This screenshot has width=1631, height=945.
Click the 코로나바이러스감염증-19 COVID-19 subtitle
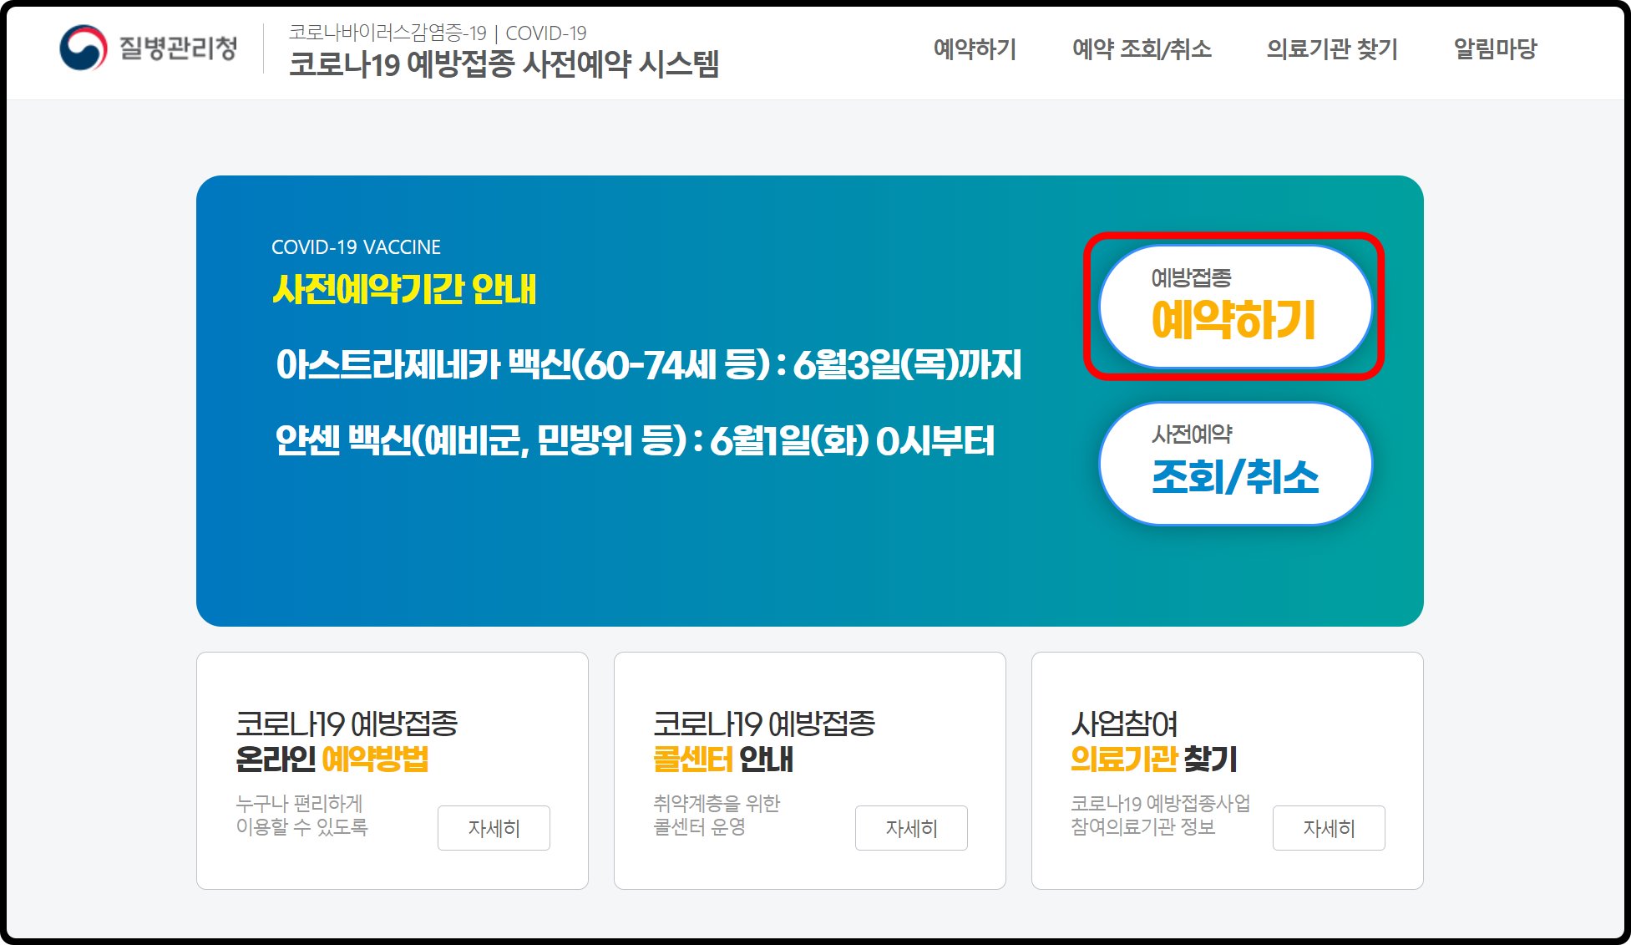tap(438, 32)
